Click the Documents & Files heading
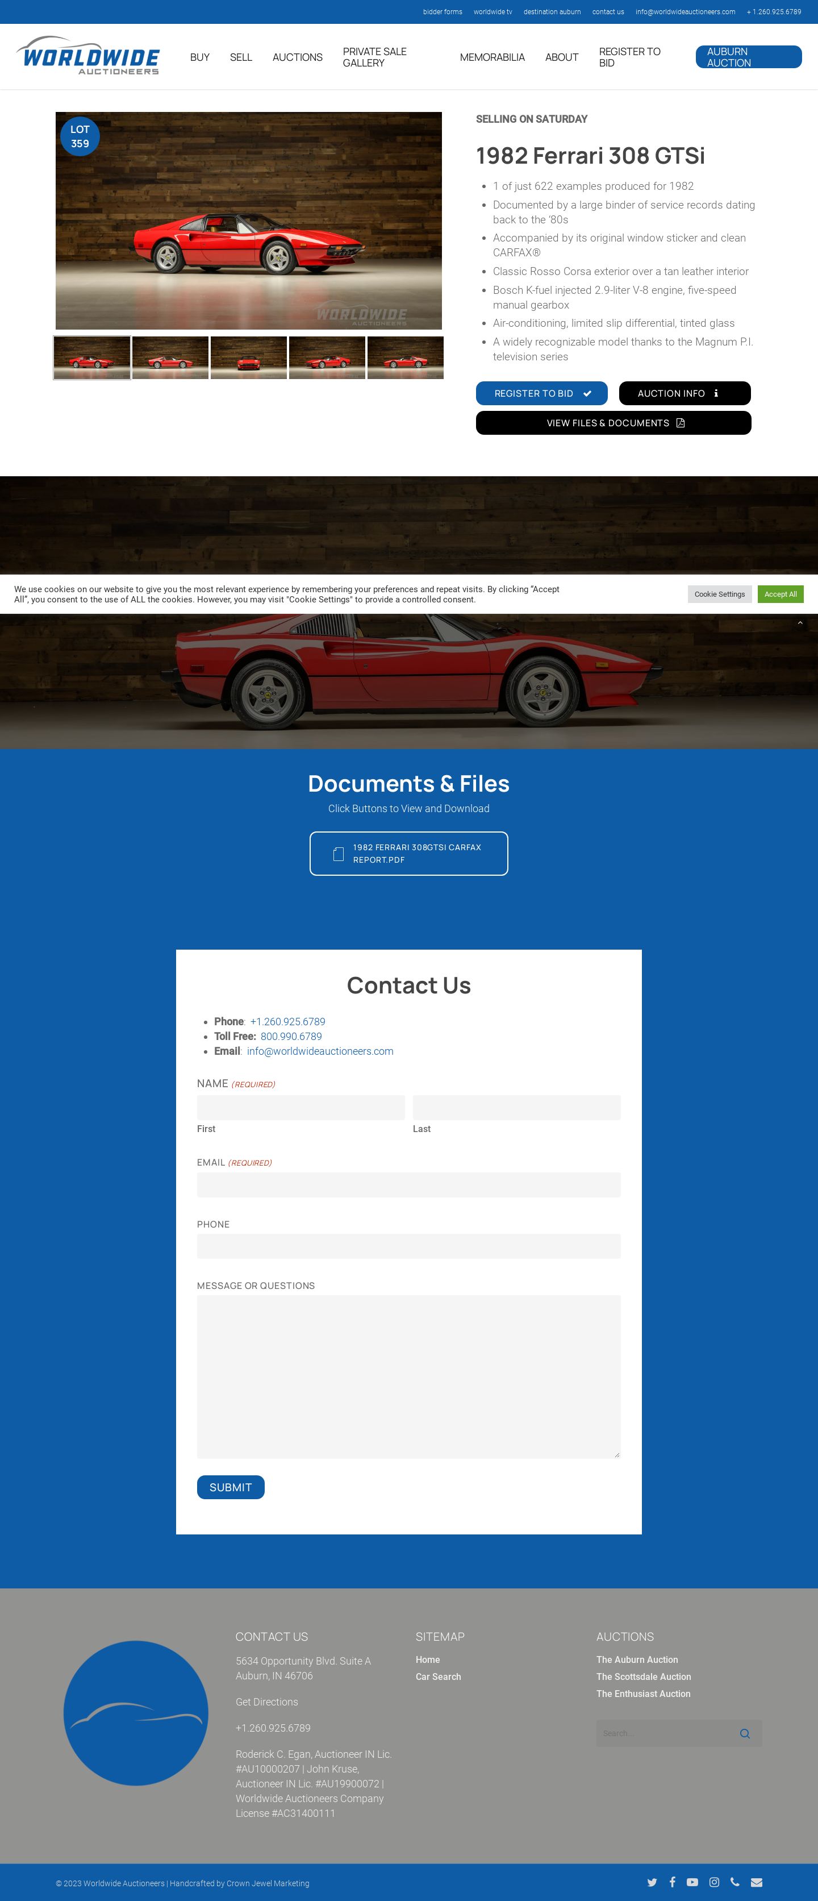818x1901 pixels. click(408, 784)
